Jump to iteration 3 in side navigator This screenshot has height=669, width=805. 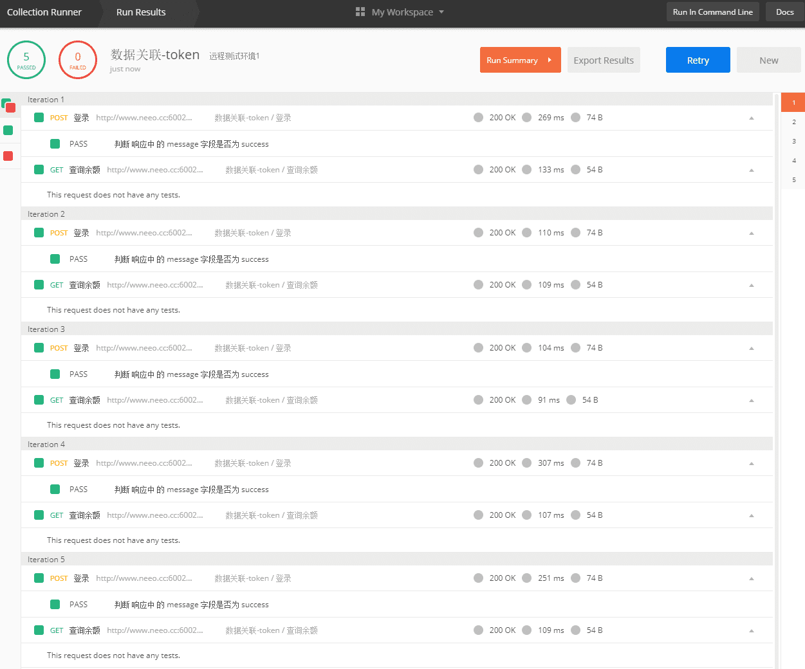[x=793, y=142]
